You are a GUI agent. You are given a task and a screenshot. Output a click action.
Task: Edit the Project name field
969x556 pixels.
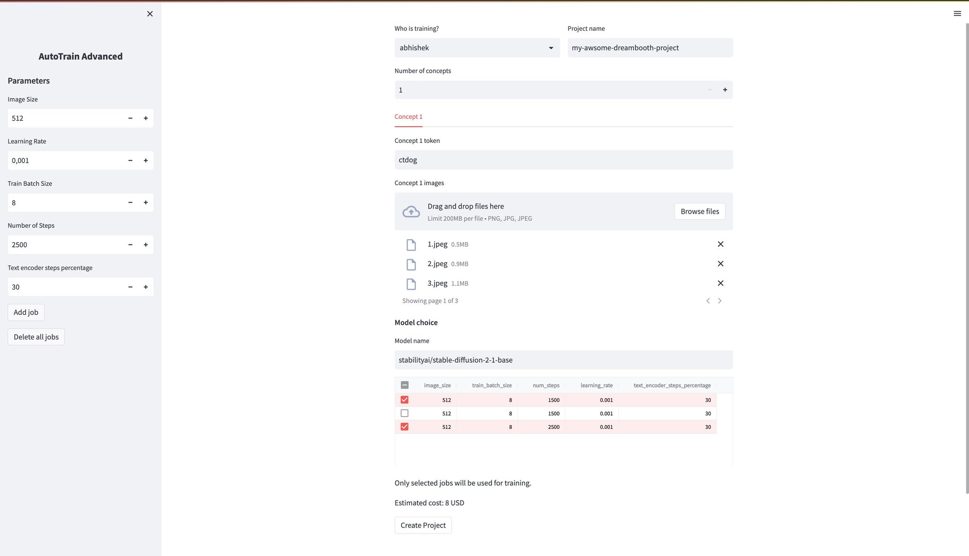pos(650,48)
